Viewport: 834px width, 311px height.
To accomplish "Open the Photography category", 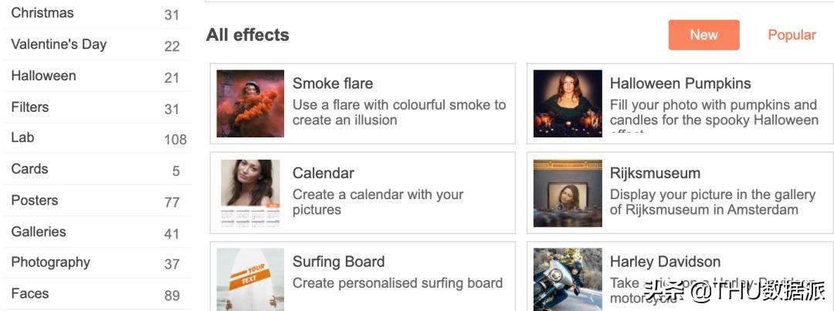I will (50, 262).
